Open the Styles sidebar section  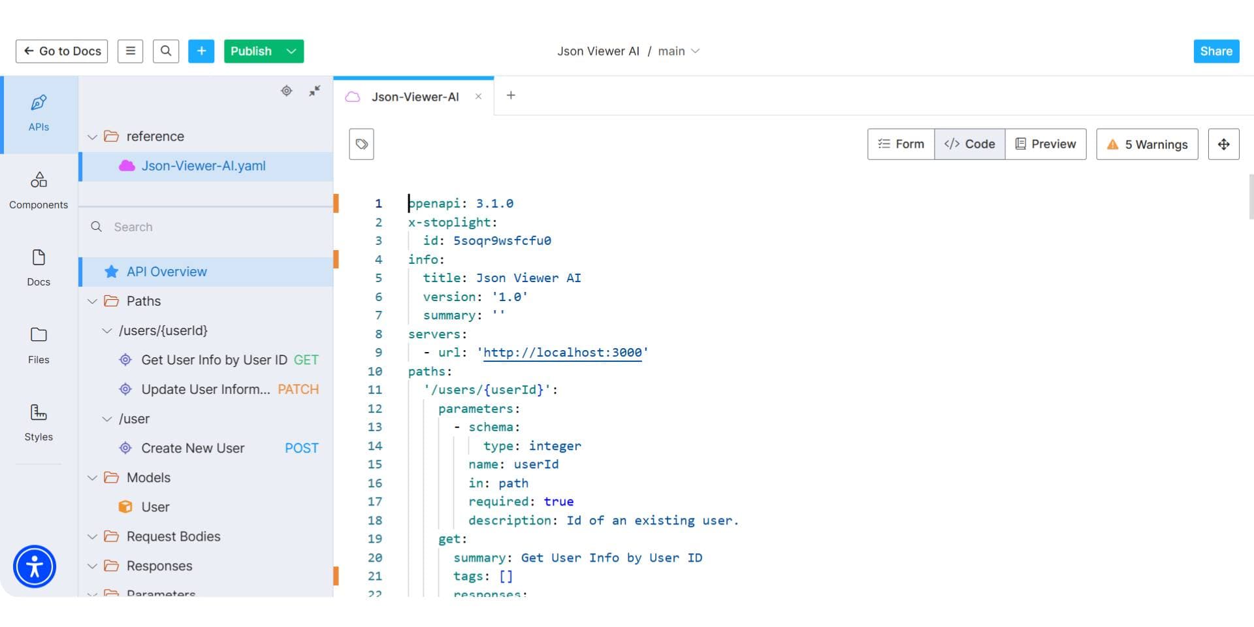(39, 423)
